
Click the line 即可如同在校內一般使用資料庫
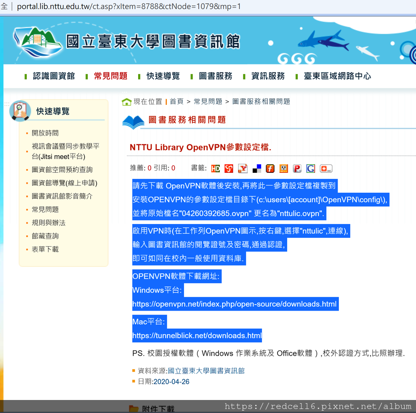click(188, 258)
